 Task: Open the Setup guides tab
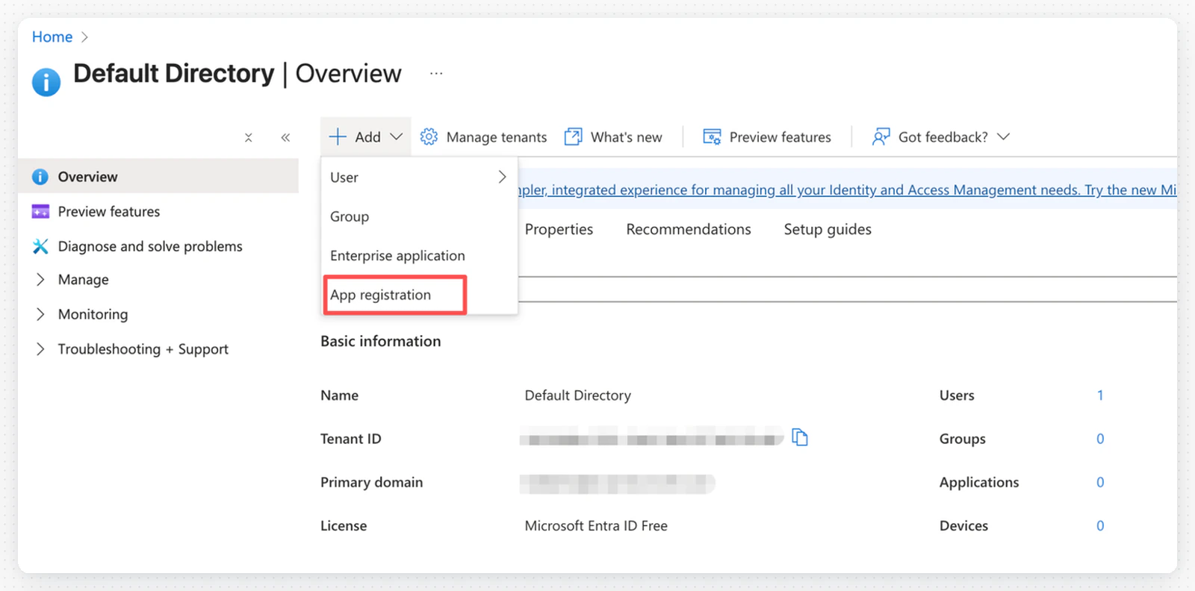[x=828, y=230]
